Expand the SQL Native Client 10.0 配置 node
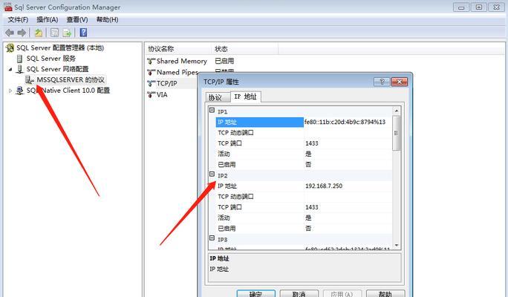This screenshot has width=508, height=297. (10, 91)
